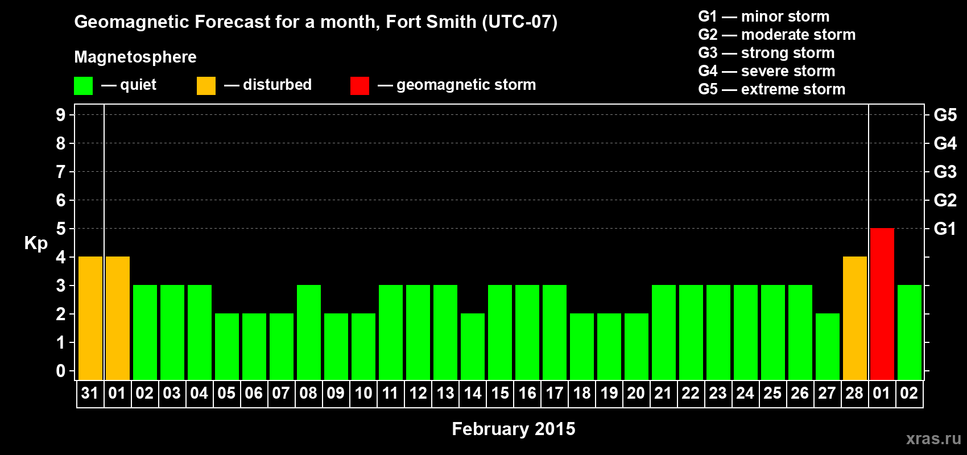The width and height of the screenshot is (967, 455).
Task: Click the Kp axis value 5
Action: coord(61,229)
